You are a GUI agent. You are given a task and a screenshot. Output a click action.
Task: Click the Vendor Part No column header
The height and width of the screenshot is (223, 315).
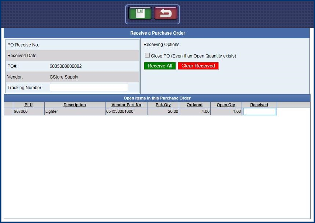tap(126, 105)
